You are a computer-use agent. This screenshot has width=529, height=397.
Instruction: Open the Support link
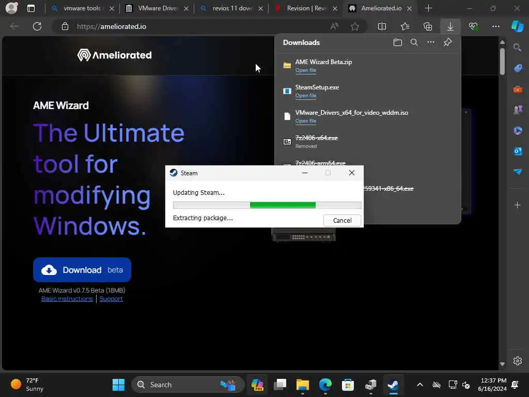[x=111, y=299]
